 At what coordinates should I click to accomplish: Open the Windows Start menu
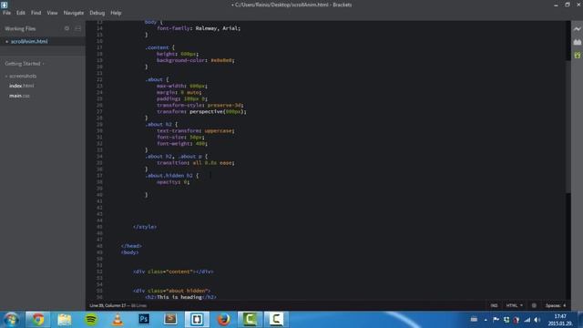[x=11, y=319]
